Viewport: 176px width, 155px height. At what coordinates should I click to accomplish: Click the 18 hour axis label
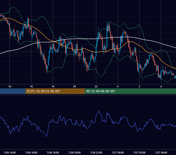[x=53, y=87]
